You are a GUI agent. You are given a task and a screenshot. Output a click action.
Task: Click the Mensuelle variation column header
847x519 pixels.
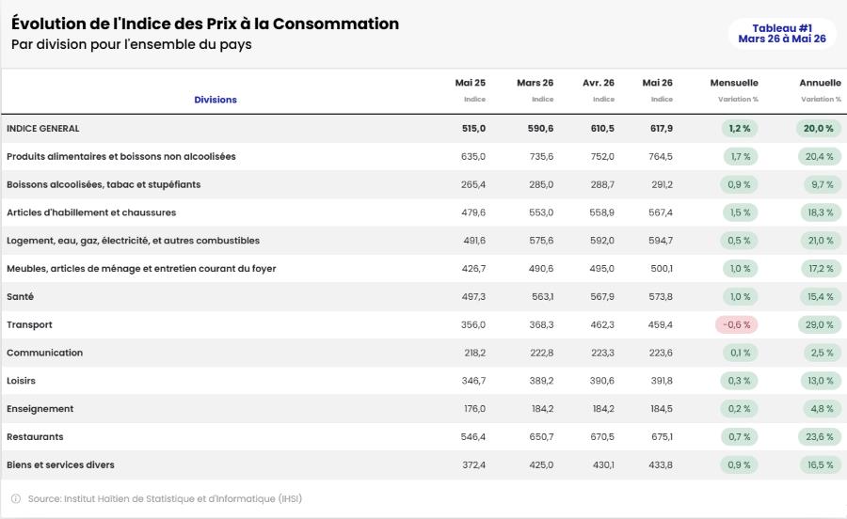pyautogui.click(x=733, y=90)
